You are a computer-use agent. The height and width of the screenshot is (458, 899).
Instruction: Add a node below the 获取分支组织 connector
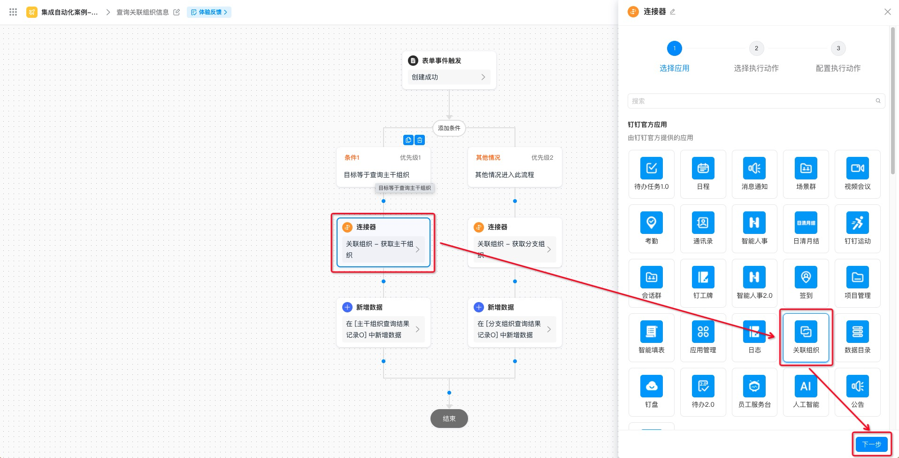click(x=515, y=281)
